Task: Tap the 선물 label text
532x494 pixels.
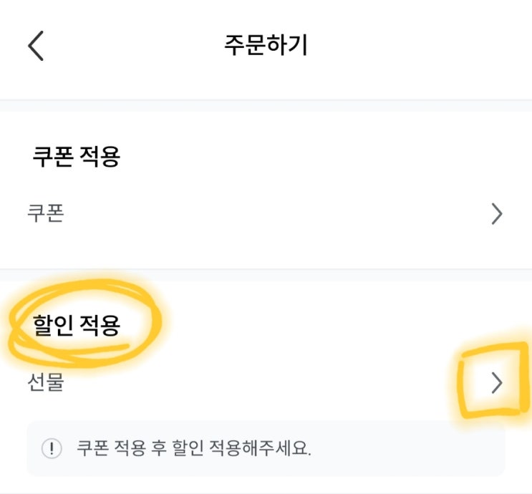Action: pyautogui.click(x=45, y=384)
